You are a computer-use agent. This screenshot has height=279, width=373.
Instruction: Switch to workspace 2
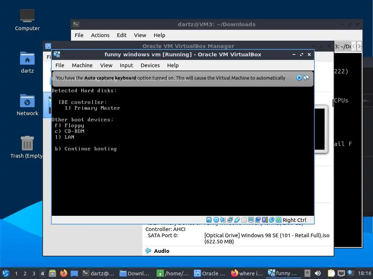25,274
